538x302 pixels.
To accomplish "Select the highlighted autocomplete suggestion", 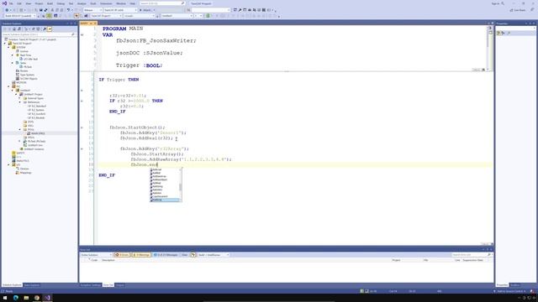I will point(165,200).
